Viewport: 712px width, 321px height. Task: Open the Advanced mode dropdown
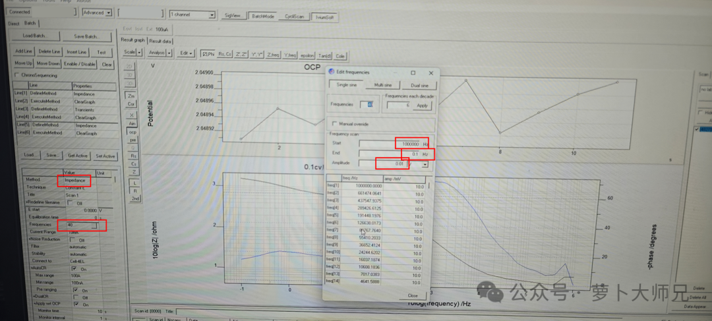click(108, 13)
